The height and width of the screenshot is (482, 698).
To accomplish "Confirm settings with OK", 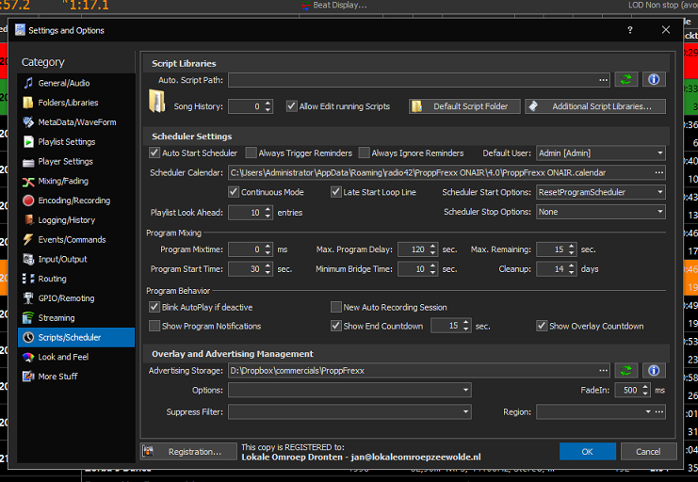I will (x=588, y=451).
